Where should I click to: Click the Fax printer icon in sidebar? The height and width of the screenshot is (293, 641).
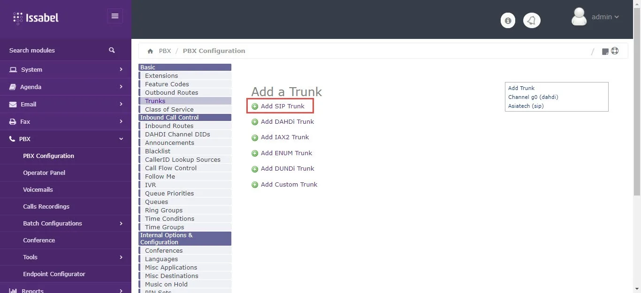coord(13,121)
